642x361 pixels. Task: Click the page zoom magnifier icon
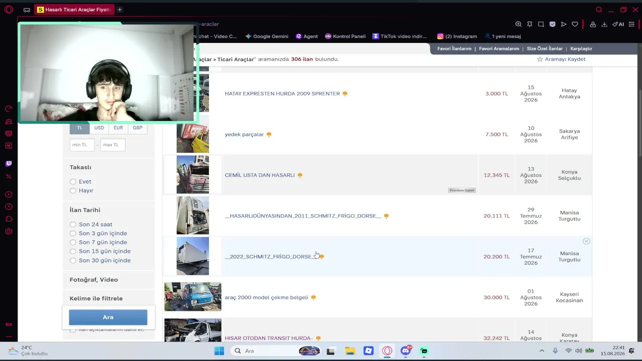(519, 24)
